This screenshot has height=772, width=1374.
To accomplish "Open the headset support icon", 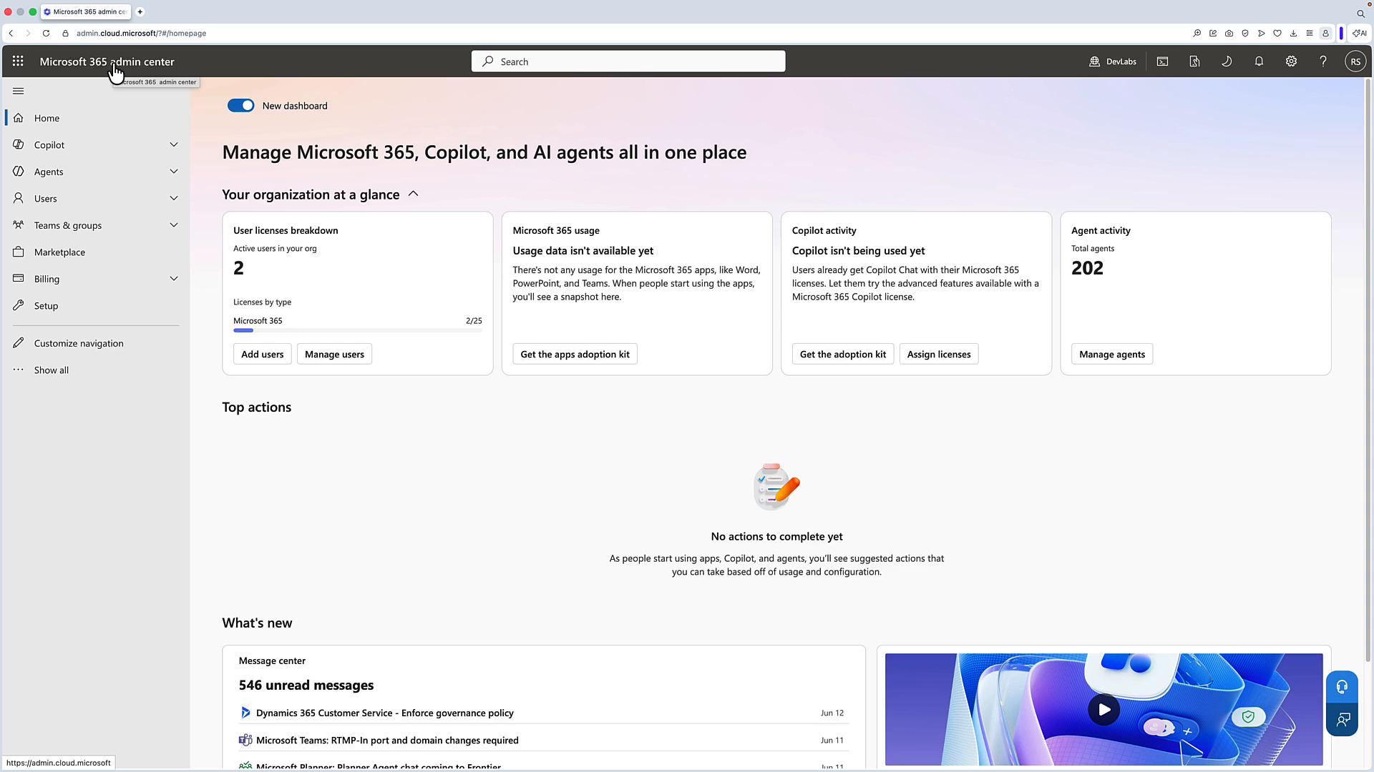I will pos(1342,687).
